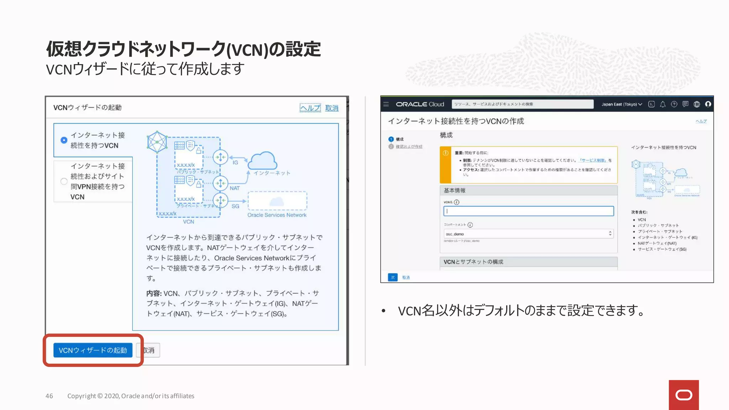Click the 'インターネット・ゲートウェイ (IG)' list item

(x=668, y=237)
